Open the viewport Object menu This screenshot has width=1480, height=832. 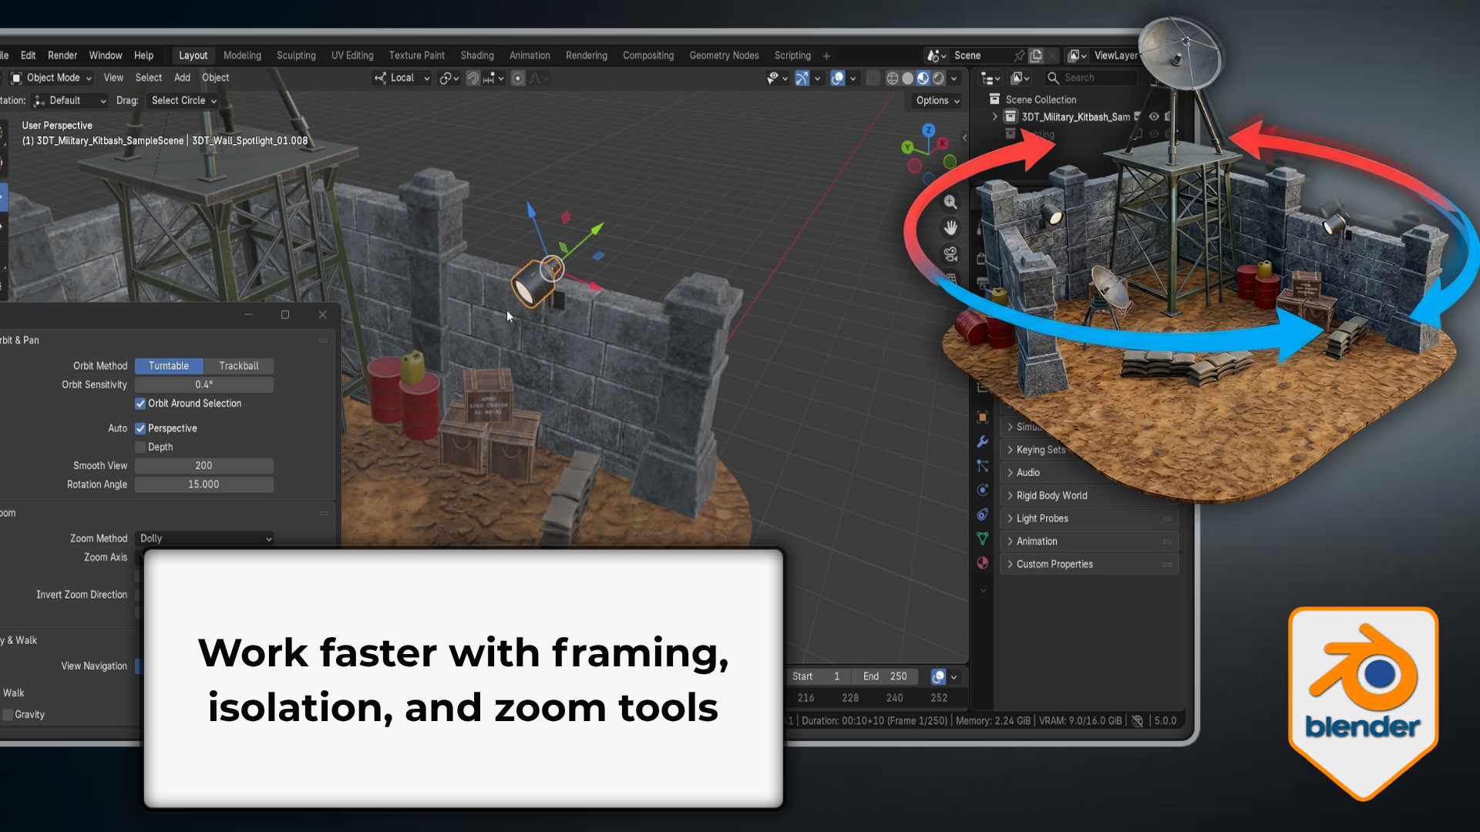[216, 78]
